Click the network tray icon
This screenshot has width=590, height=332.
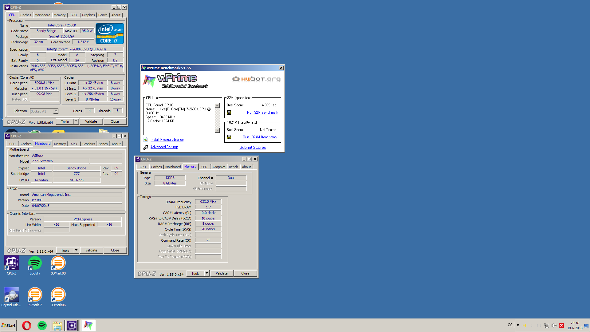point(547,326)
